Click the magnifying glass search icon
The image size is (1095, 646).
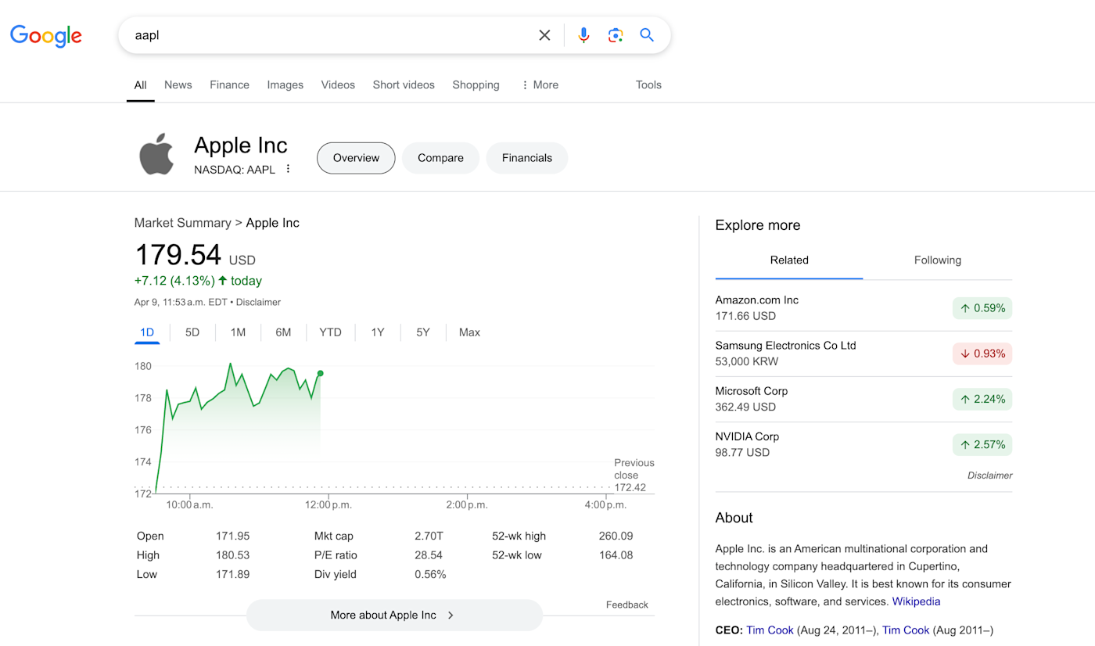pyautogui.click(x=647, y=35)
